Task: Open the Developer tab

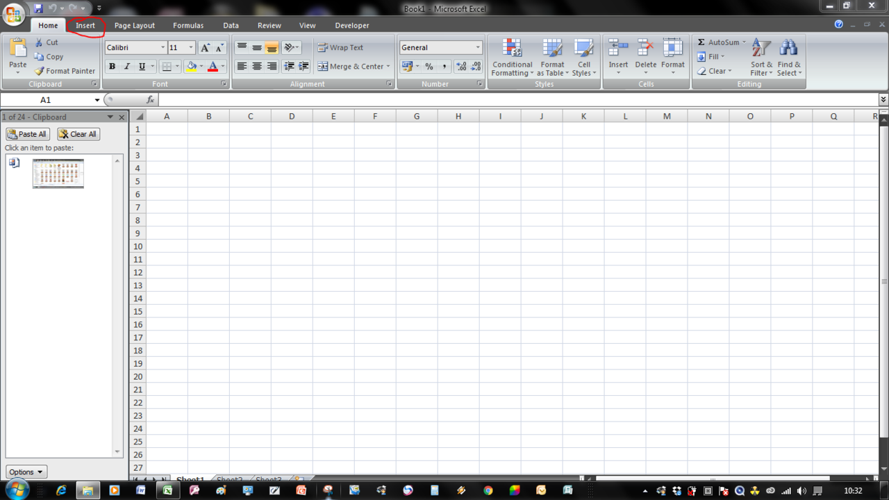Action: pos(352,26)
